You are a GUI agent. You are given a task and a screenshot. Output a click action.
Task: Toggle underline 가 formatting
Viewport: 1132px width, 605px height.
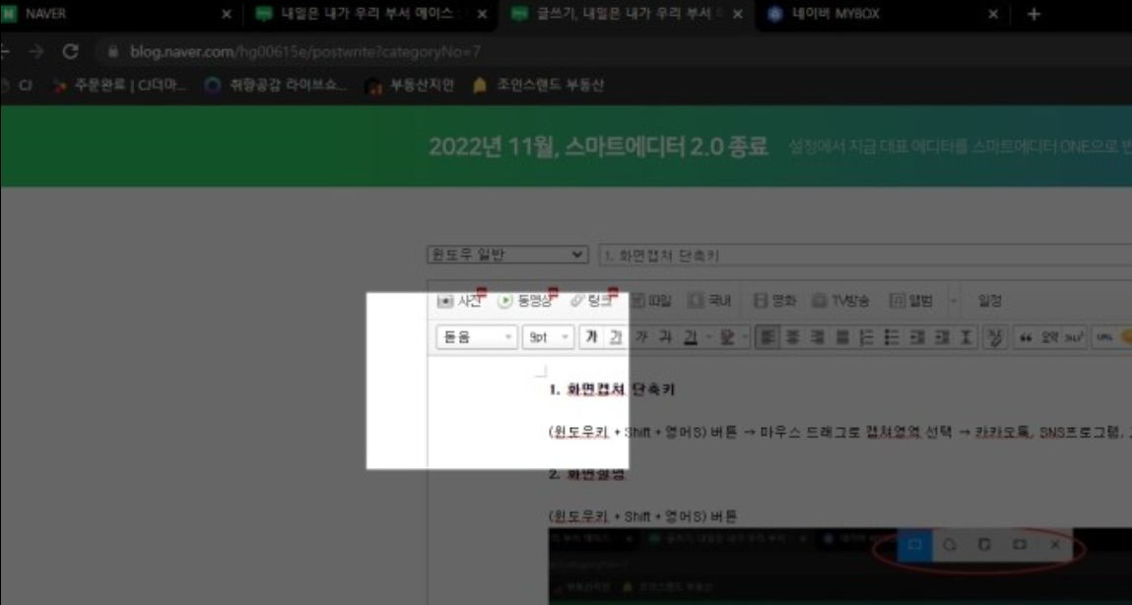(x=615, y=336)
